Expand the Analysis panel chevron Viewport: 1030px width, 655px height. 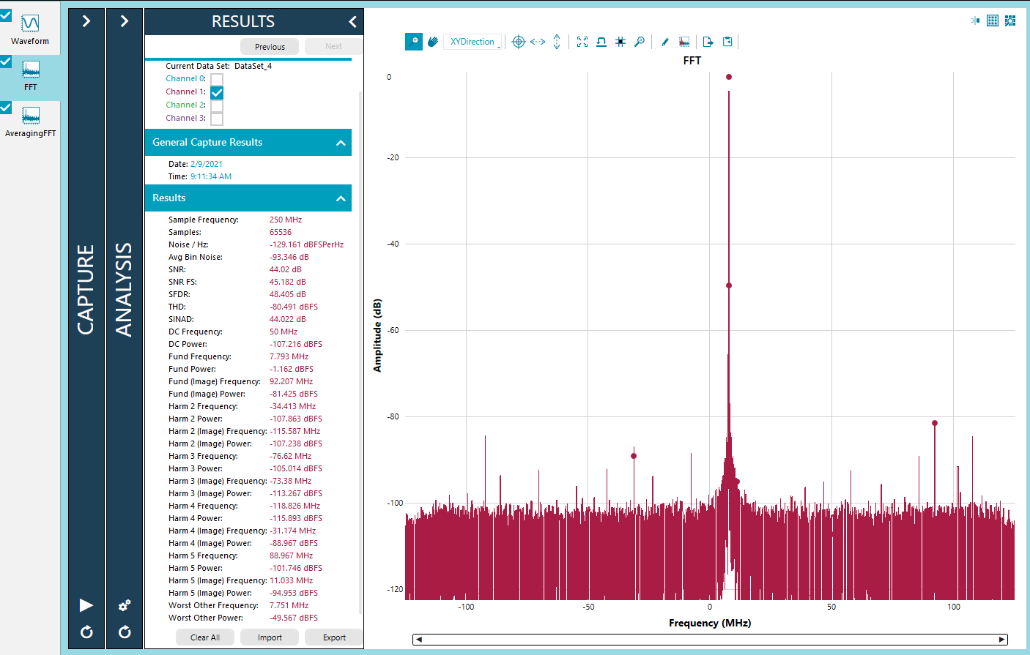[125, 21]
